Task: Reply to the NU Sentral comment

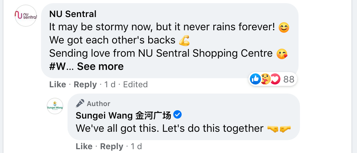Action: (x=85, y=84)
